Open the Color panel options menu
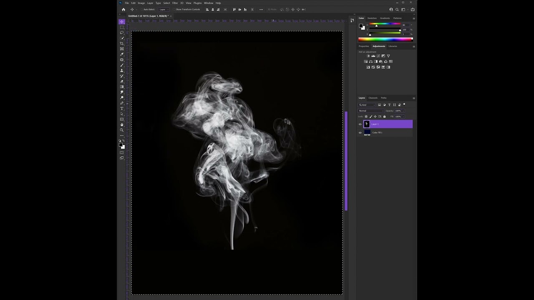Image resolution: width=534 pixels, height=300 pixels. coord(414,18)
